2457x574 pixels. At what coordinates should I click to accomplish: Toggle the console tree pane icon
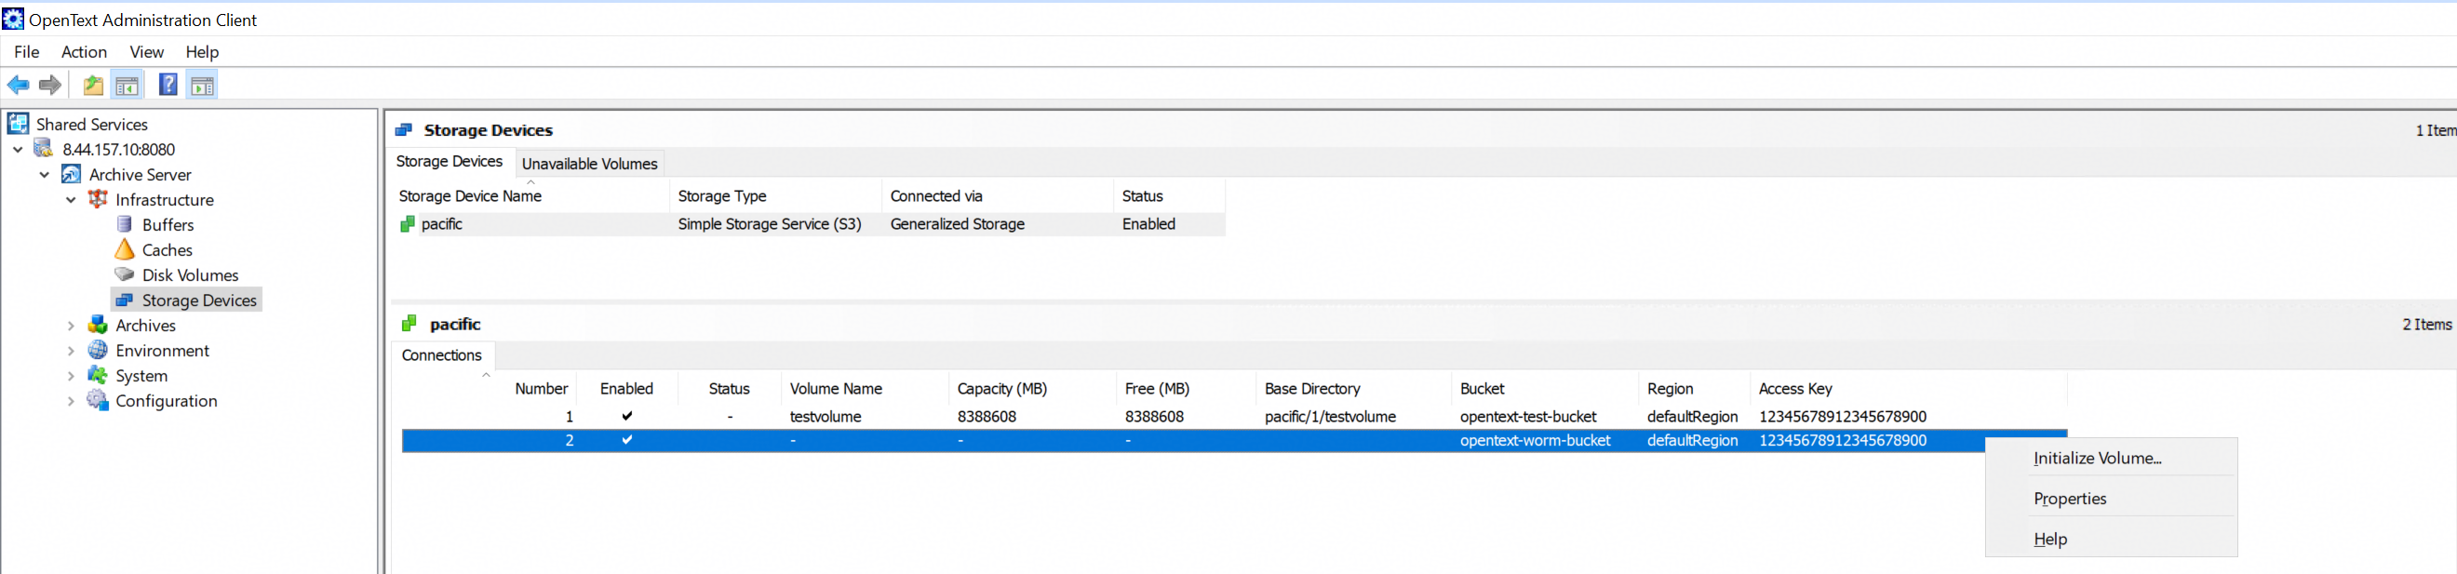point(127,85)
